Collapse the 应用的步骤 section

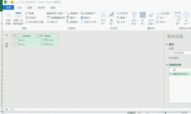(167, 65)
